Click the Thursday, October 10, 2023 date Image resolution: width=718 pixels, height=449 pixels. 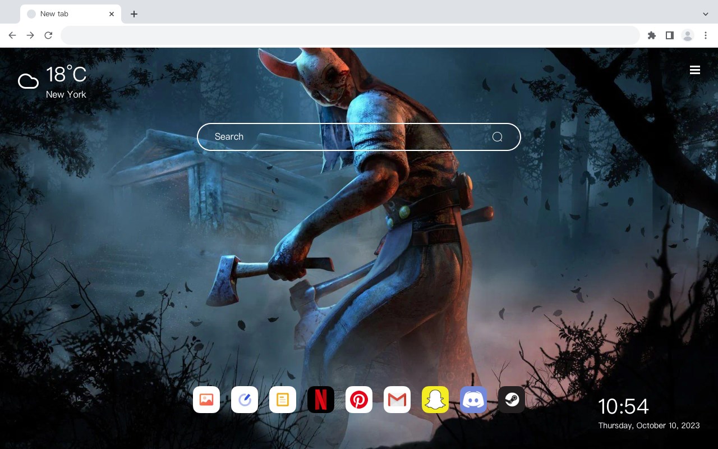click(x=649, y=425)
